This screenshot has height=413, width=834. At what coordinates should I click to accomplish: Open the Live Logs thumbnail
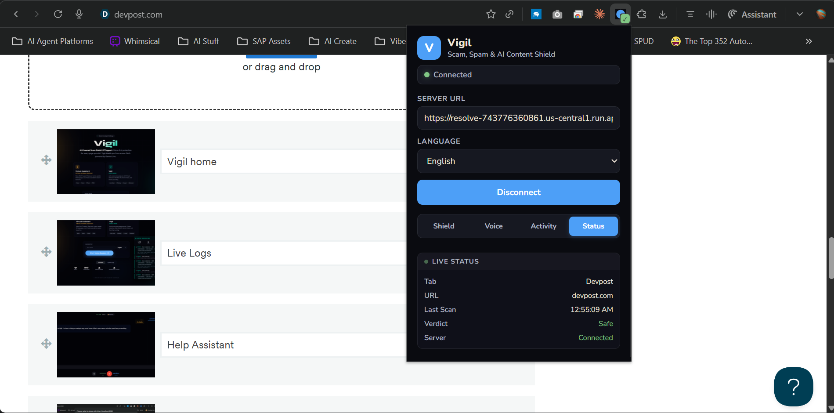coord(106,253)
